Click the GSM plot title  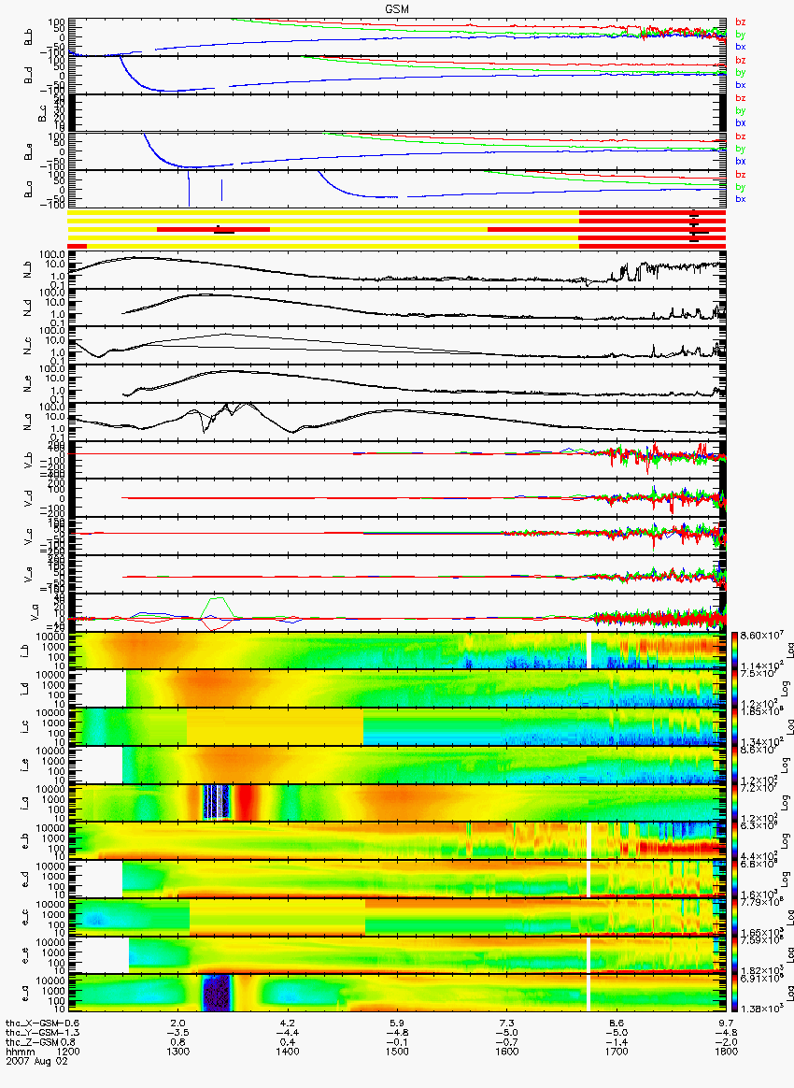[397, 9]
